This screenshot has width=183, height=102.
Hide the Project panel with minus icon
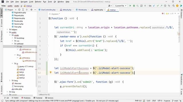click(35, 10)
